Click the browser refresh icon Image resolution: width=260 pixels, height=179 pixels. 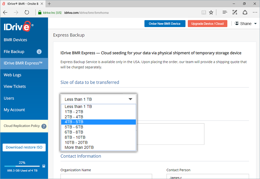pos(27,12)
